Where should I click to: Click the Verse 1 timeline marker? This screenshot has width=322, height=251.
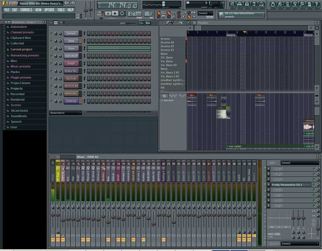tap(231, 35)
